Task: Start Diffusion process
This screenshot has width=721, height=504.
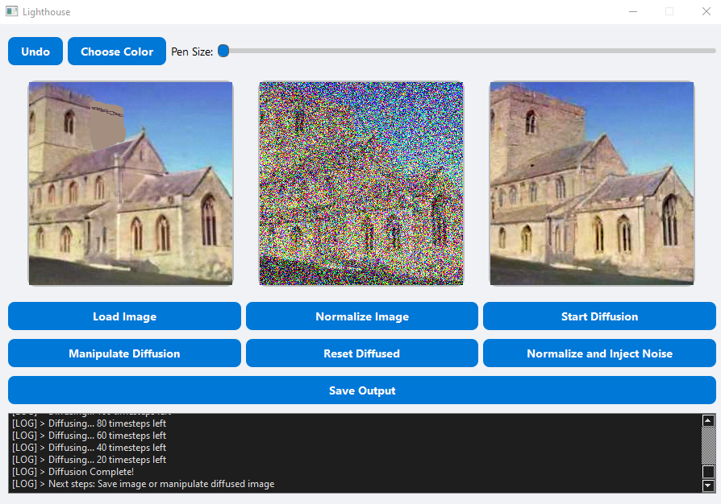Action: 599,316
